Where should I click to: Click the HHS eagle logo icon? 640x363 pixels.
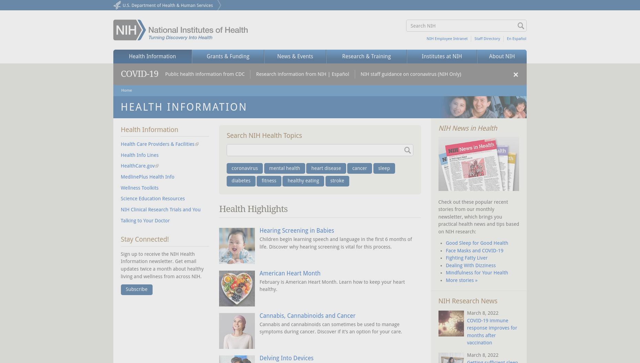117,5
